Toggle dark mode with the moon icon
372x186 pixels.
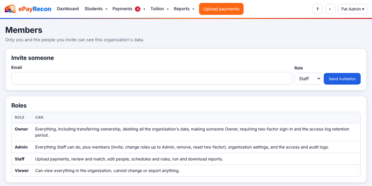[330, 9]
